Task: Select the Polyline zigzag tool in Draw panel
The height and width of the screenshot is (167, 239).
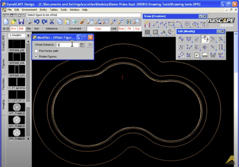Action: [163, 24]
